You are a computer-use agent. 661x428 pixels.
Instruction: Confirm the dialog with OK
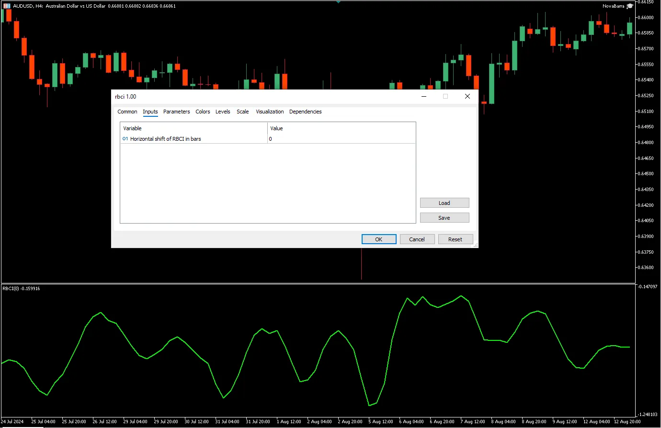click(378, 239)
